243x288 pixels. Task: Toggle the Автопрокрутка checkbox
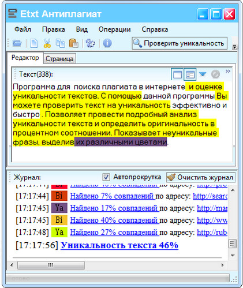tap(106, 177)
